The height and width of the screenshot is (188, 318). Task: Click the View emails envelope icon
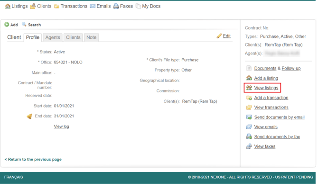(249, 127)
